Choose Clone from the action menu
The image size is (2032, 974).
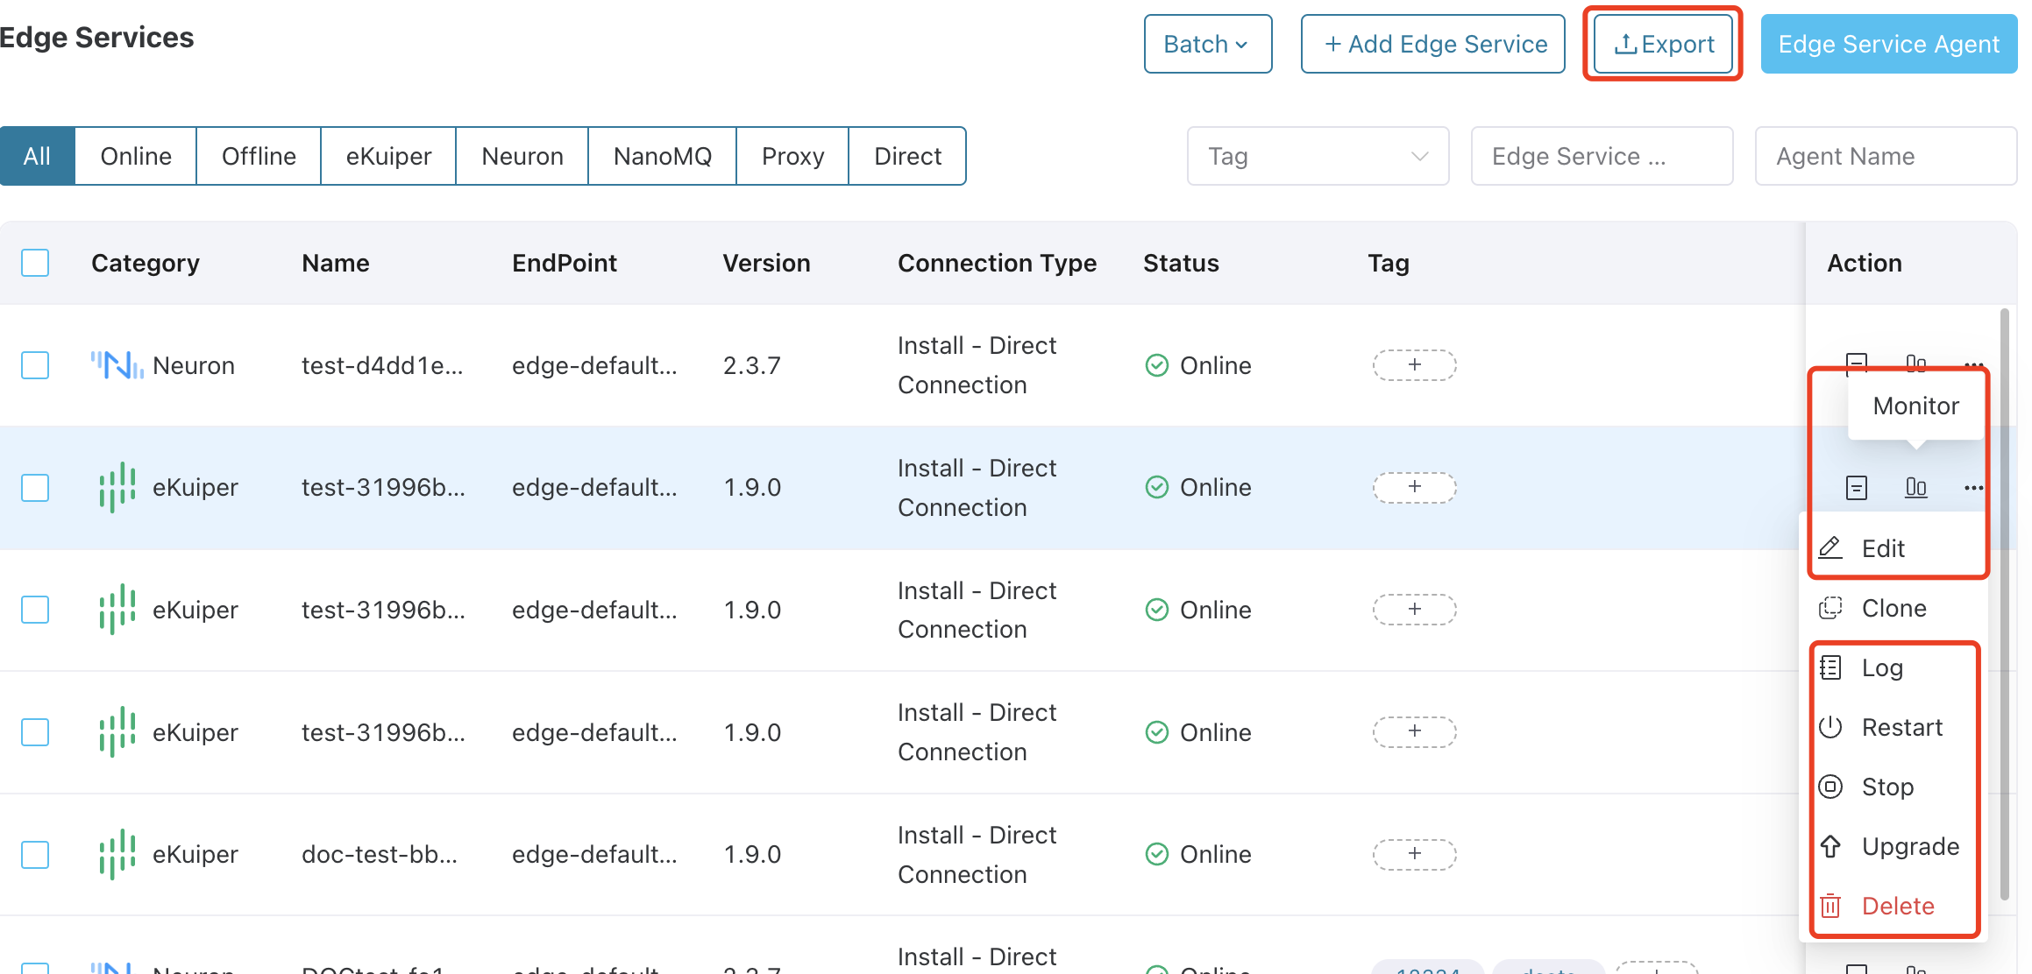click(x=1893, y=608)
